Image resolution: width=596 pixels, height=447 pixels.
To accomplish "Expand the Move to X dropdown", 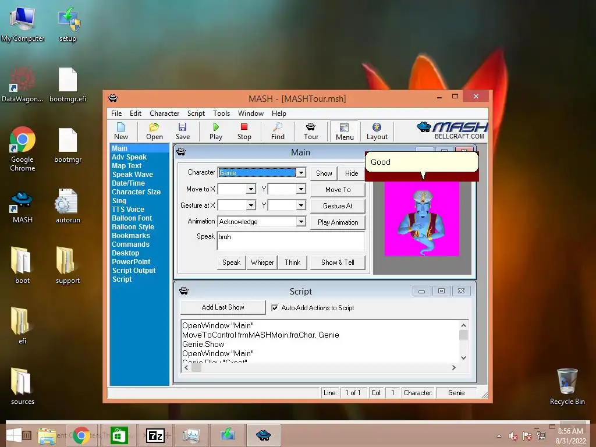I will click(x=251, y=189).
